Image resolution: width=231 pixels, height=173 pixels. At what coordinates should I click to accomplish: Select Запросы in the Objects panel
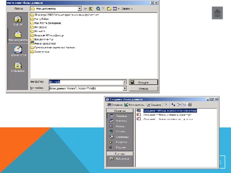pos(120,121)
